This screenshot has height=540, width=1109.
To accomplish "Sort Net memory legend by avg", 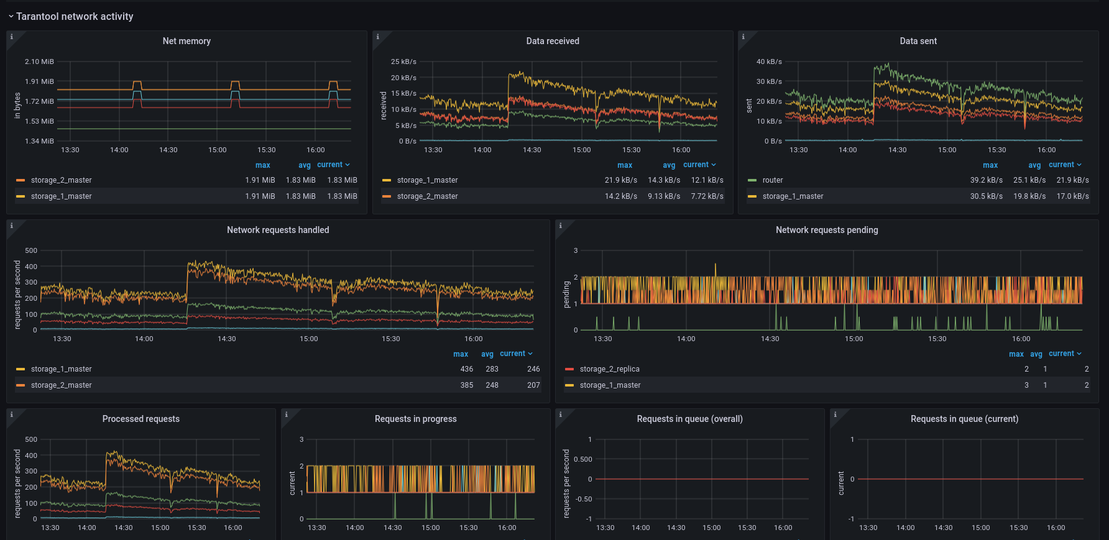I will click(x=305, y=165).
